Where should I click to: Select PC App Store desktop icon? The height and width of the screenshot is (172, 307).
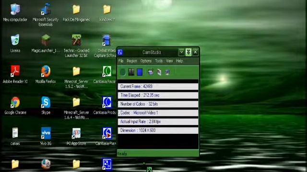pos(76,136)
